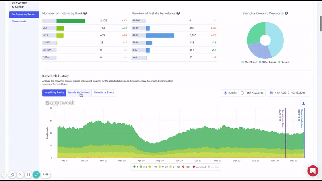322x181 pixels.
Task: Toggle 31-100 series in chart legend
Action: (x=175, y=167)
